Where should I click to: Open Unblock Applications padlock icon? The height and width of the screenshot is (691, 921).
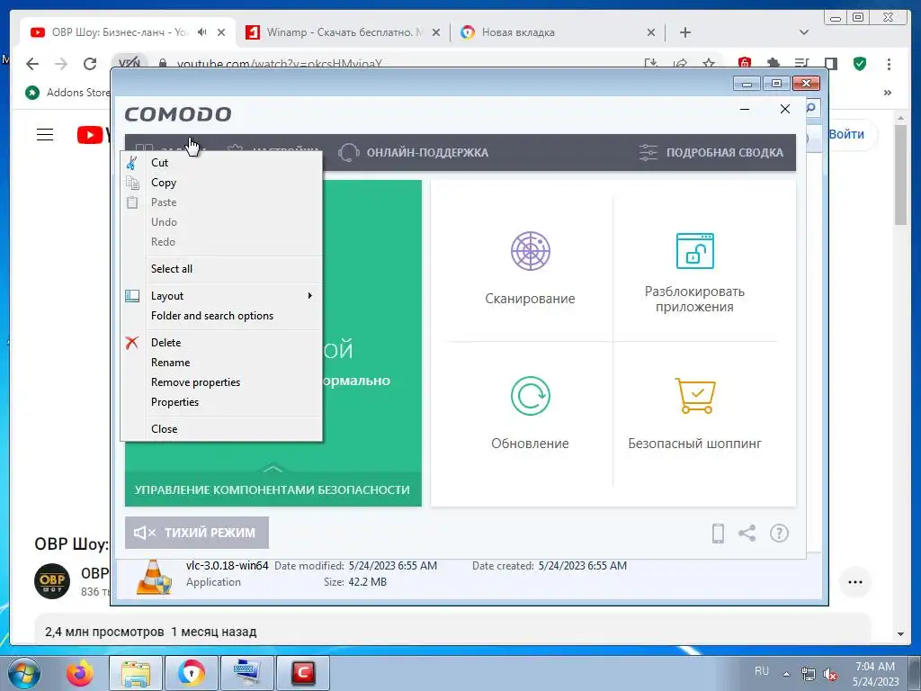pyautogui.click(x=695, y=251)
